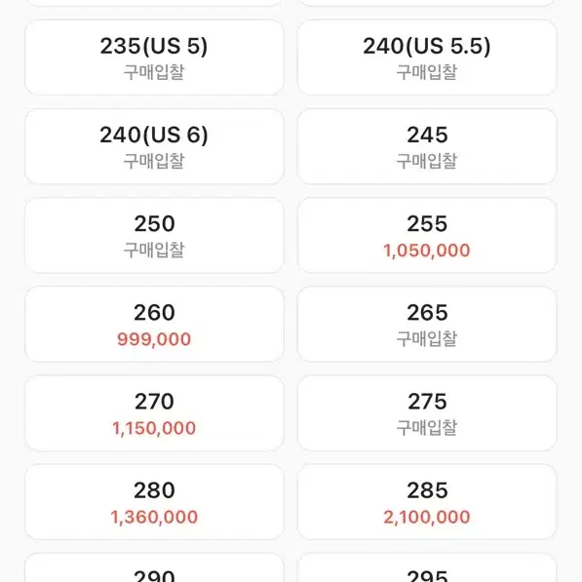Select size 275 purchase bid option
This screenshot has width=582, height=582.
click(427, 413)
